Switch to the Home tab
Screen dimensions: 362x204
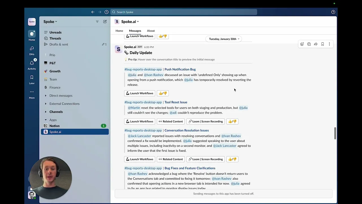click(x=119, y=31)
